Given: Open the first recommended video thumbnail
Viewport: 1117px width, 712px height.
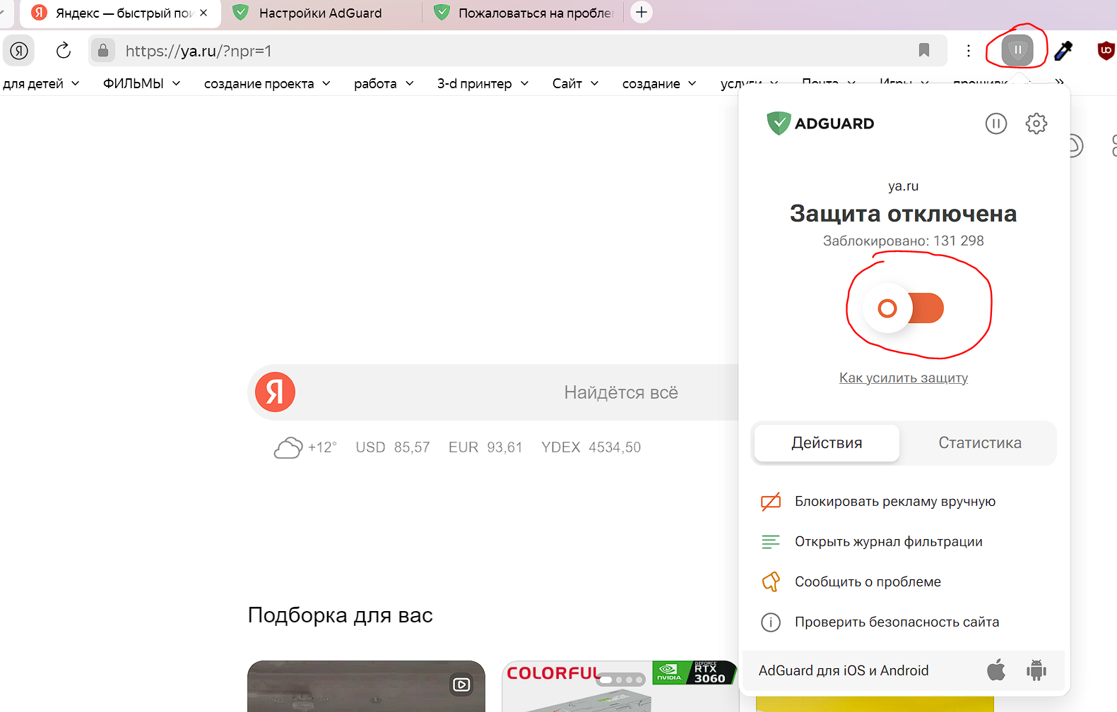Looking at the screenshot, I should click(x=366, y=686).
